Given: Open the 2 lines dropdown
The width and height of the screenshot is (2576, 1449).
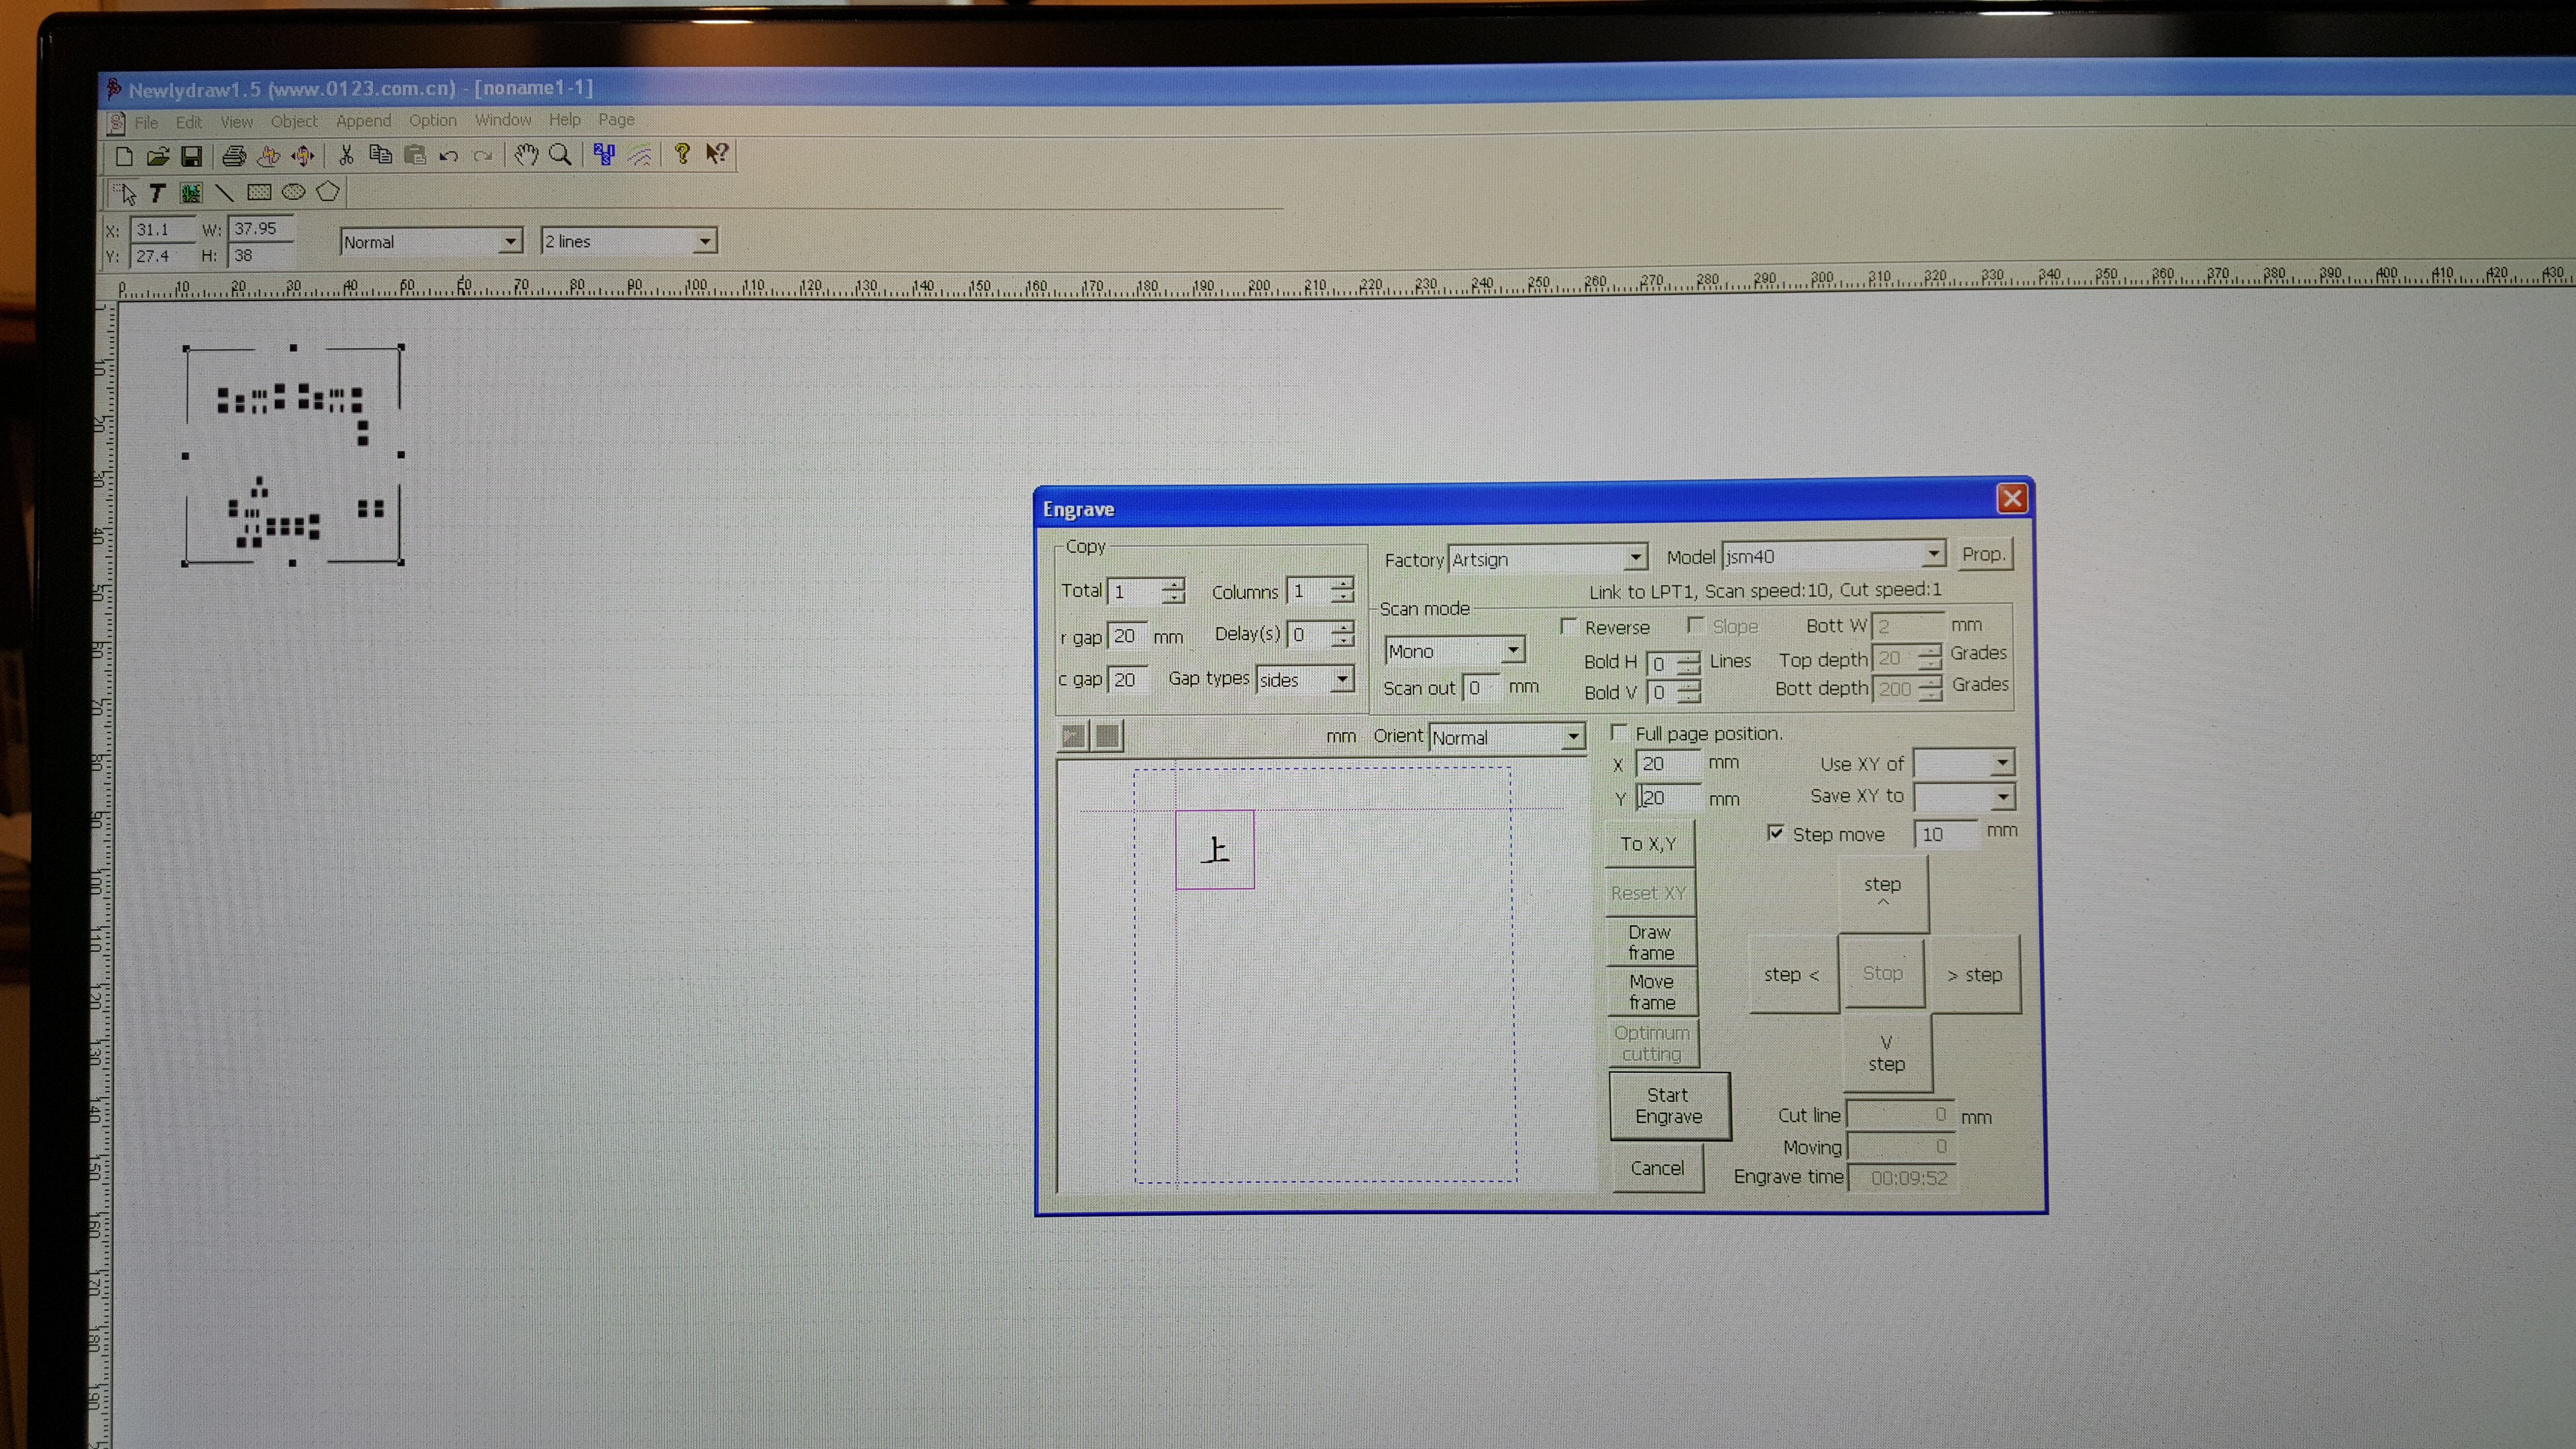Looking at the screenshot, I should (705, 240).
